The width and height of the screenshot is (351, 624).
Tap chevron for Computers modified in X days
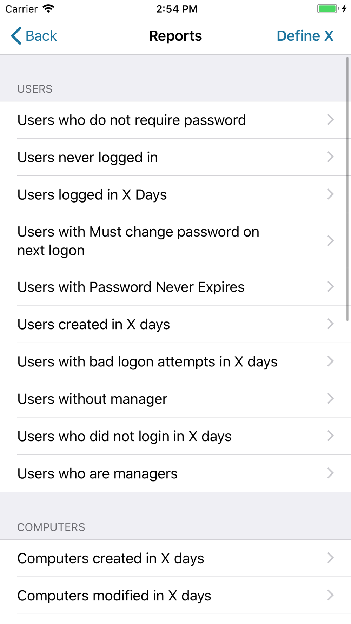click(330, 595)
